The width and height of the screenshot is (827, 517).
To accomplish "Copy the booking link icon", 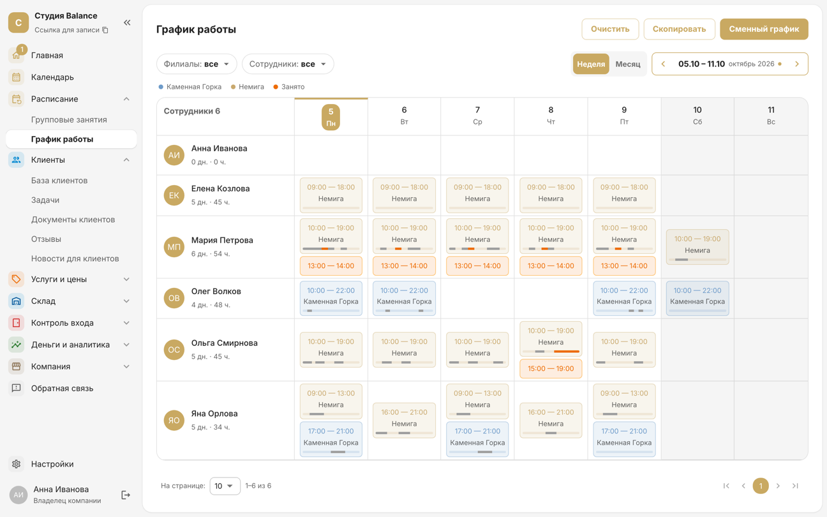I will click(x=105, y=30).
